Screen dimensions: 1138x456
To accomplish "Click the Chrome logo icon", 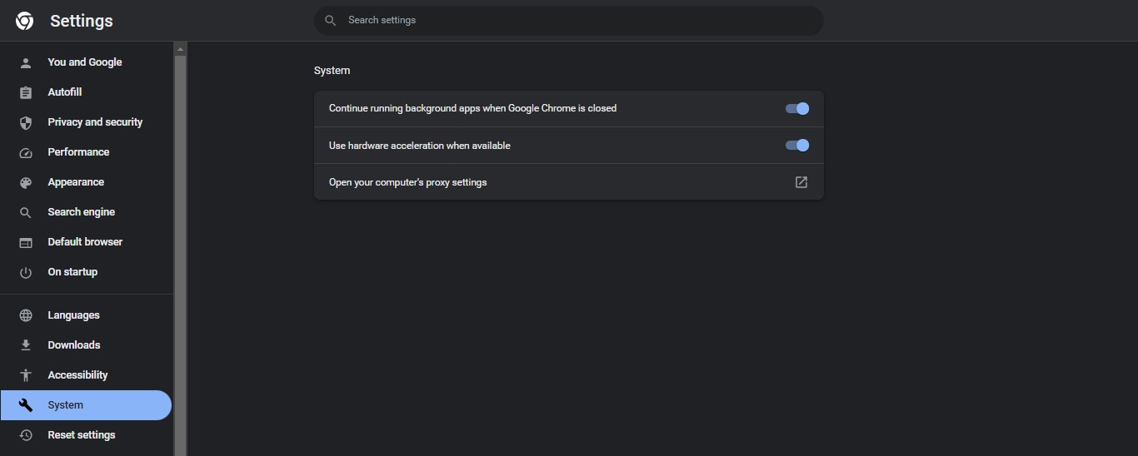I will pos(25,21).
